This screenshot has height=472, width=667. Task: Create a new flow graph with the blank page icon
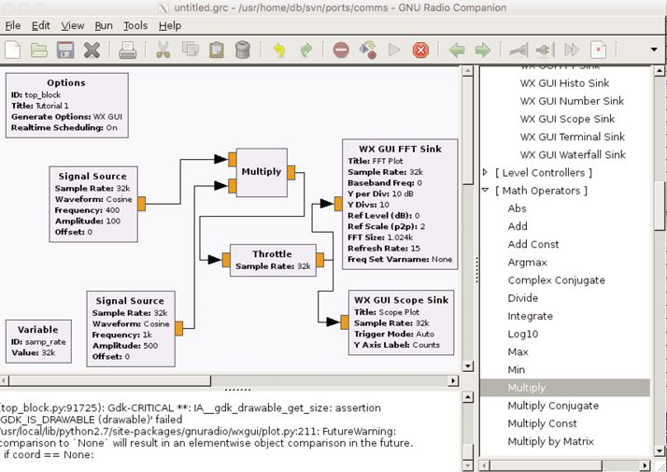(x=13, y=50)
